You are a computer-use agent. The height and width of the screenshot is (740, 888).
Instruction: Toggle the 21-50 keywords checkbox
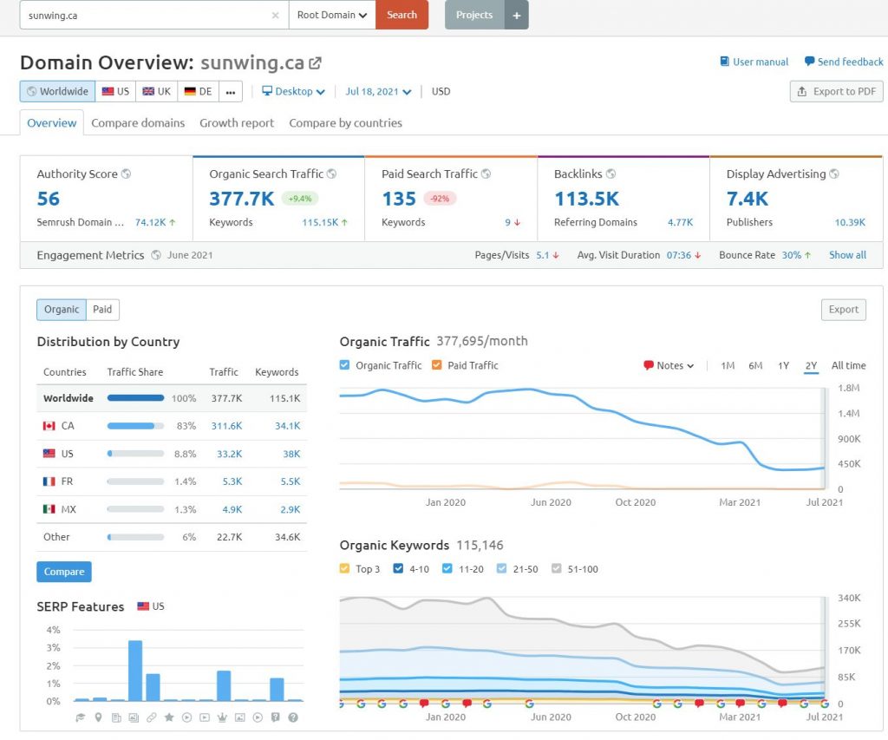tap(502, 568)
